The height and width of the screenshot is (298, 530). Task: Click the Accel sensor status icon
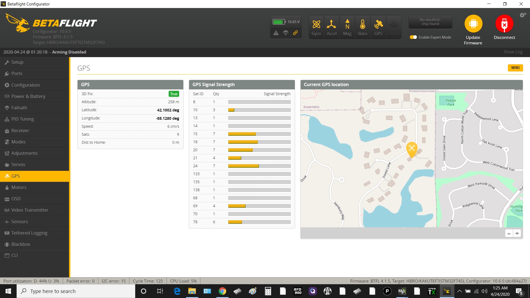click(x=332, y=27)
